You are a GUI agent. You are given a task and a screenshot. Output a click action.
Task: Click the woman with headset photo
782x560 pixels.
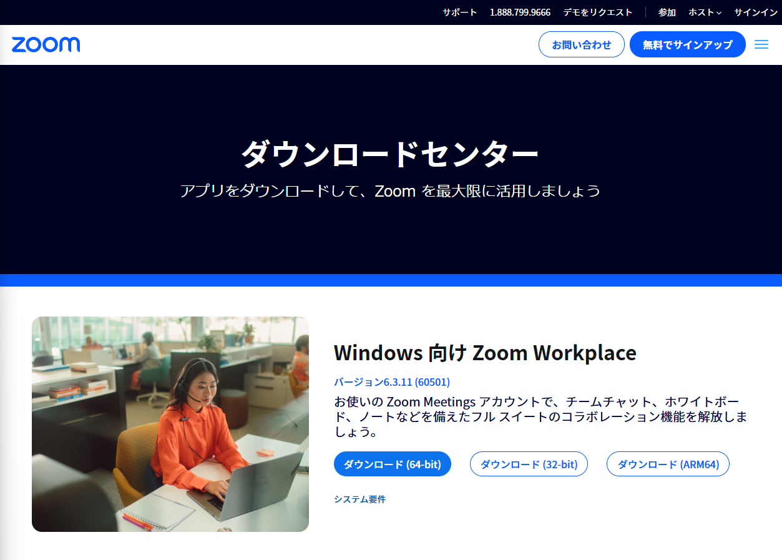click(x=170, y=424)
